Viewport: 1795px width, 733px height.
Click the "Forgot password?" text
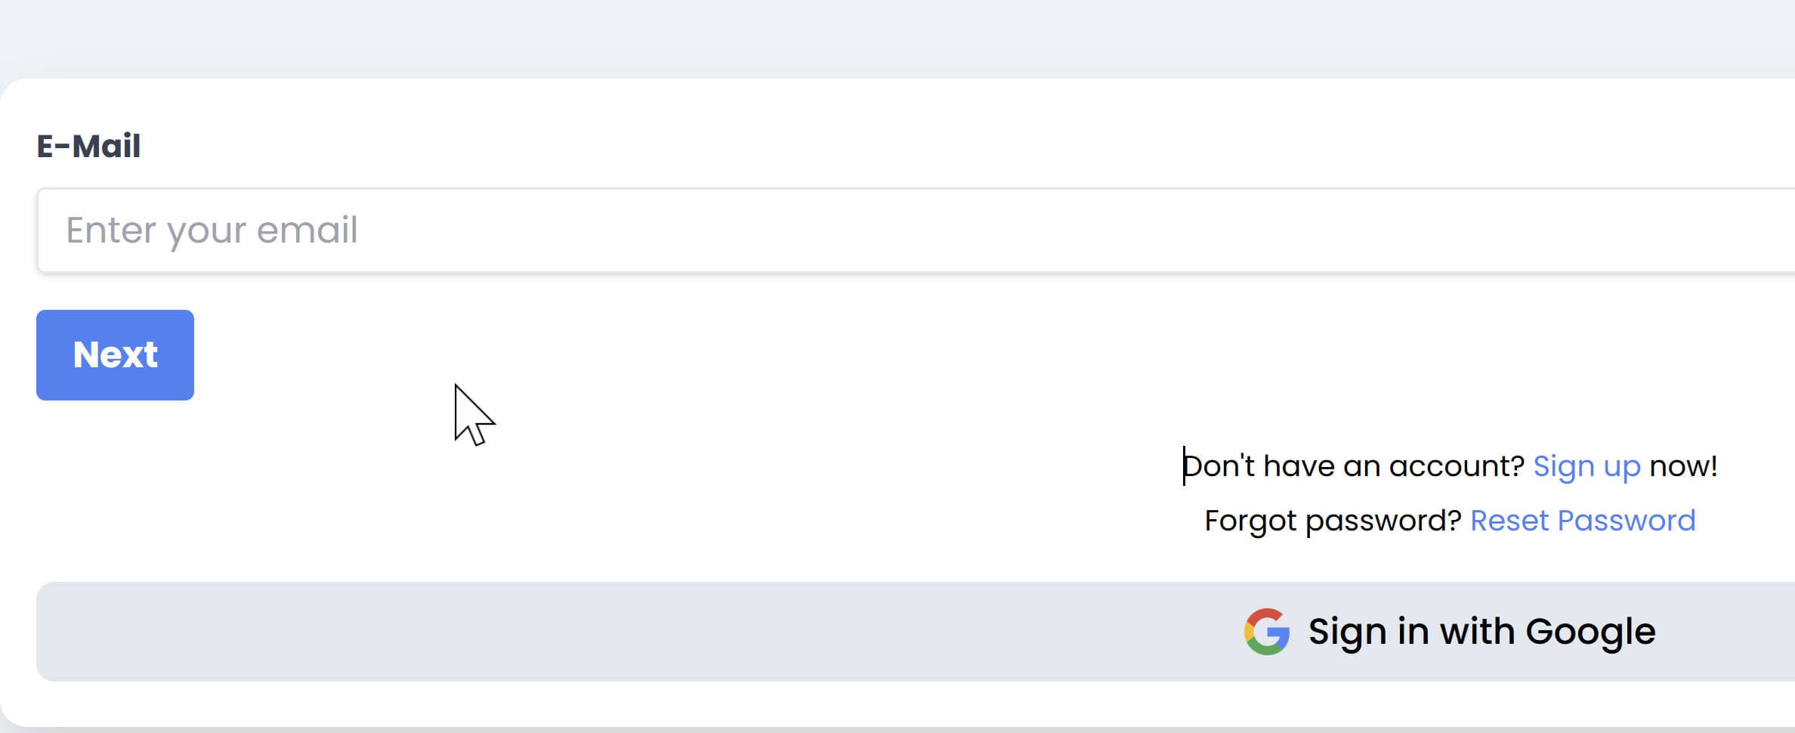click(1333, 521)
